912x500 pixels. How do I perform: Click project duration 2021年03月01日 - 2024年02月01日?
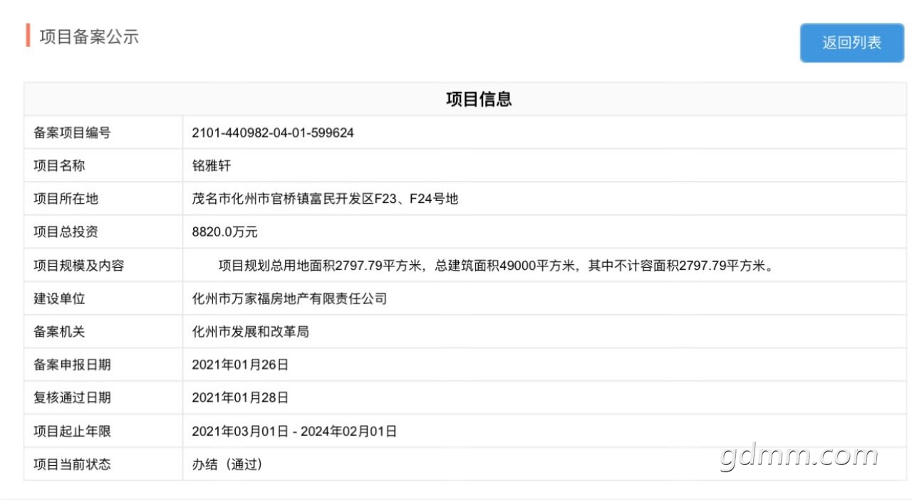294,431
